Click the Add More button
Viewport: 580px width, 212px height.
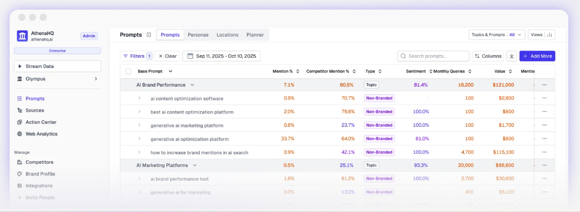[537, 56]
